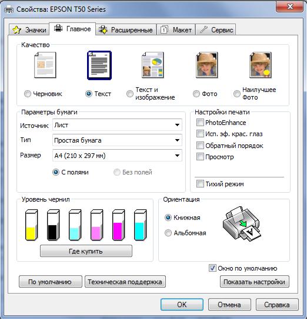Click the По умолчанию button
This screenshot has width=307, height=319.
[x=51, y=282]
